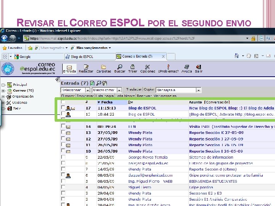Click the filter icon beside Entrada (7)

click(x=105, y=83)
